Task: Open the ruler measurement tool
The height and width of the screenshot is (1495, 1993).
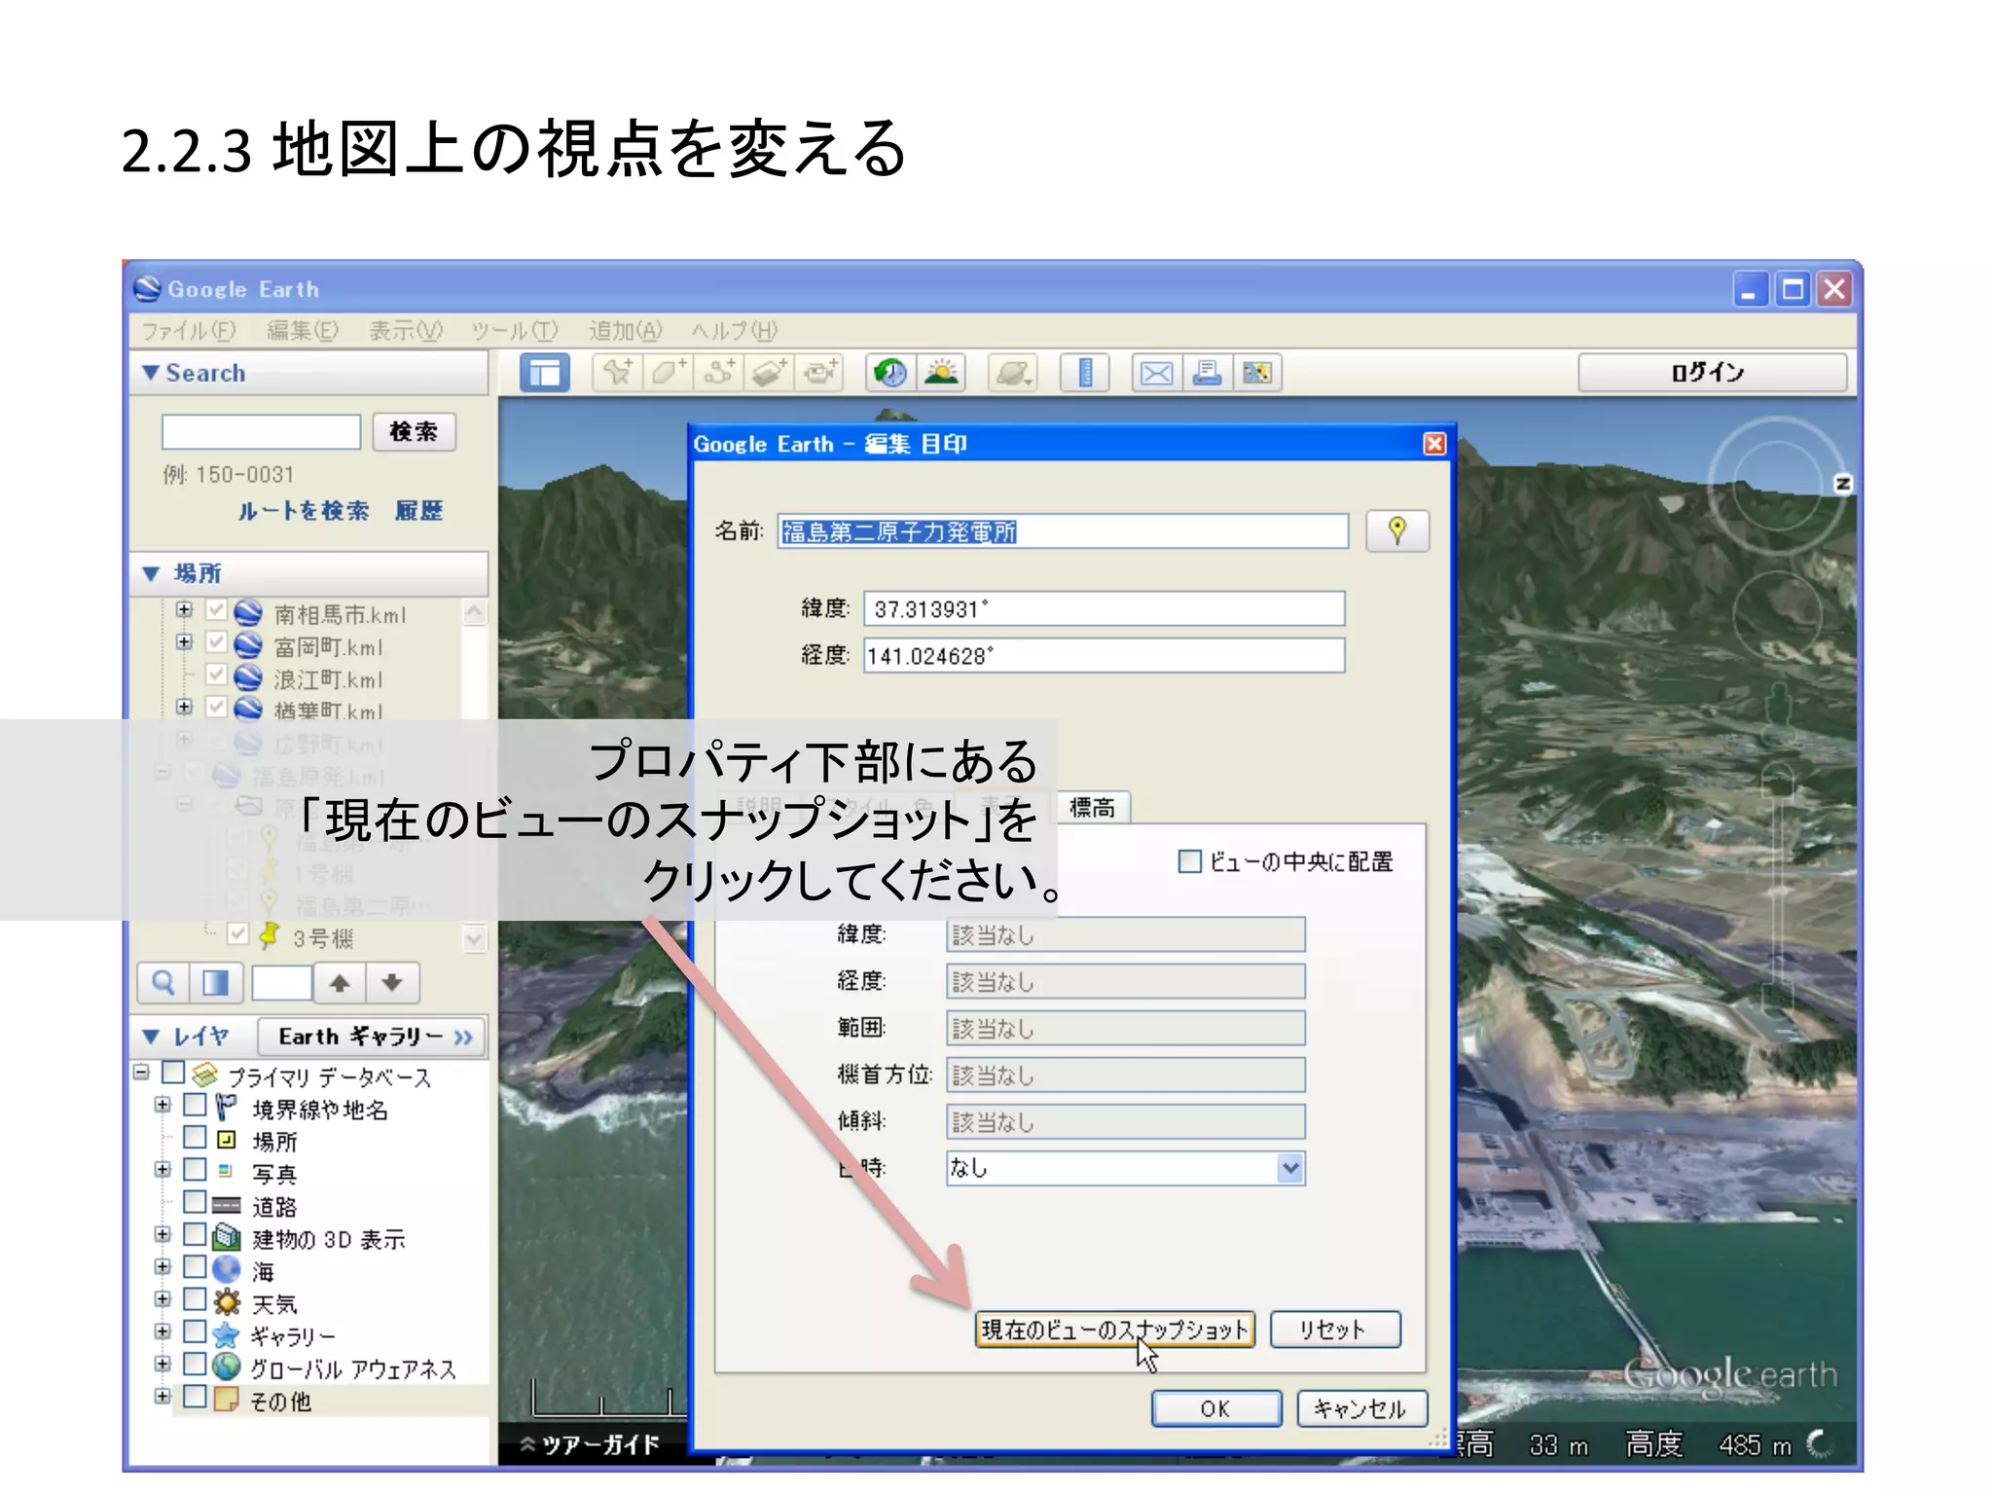Action: pyautogui.click(x=1084, y=373)
